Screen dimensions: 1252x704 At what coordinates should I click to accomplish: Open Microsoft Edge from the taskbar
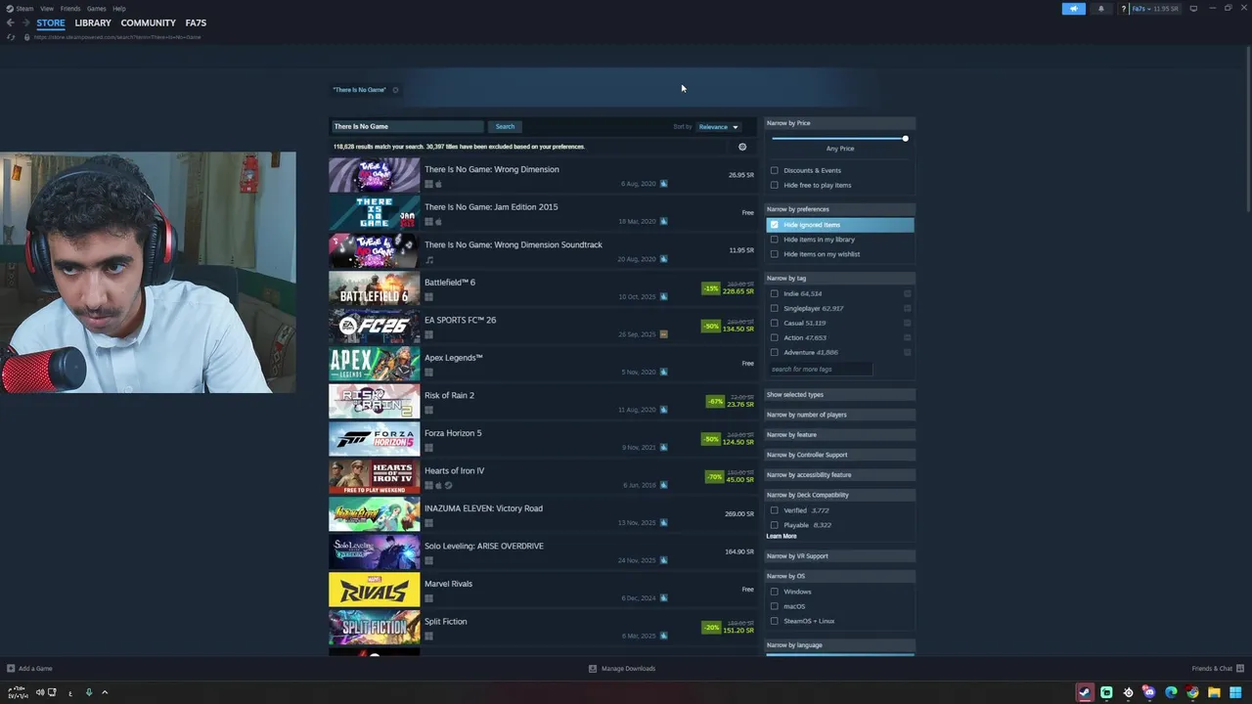1171,692
